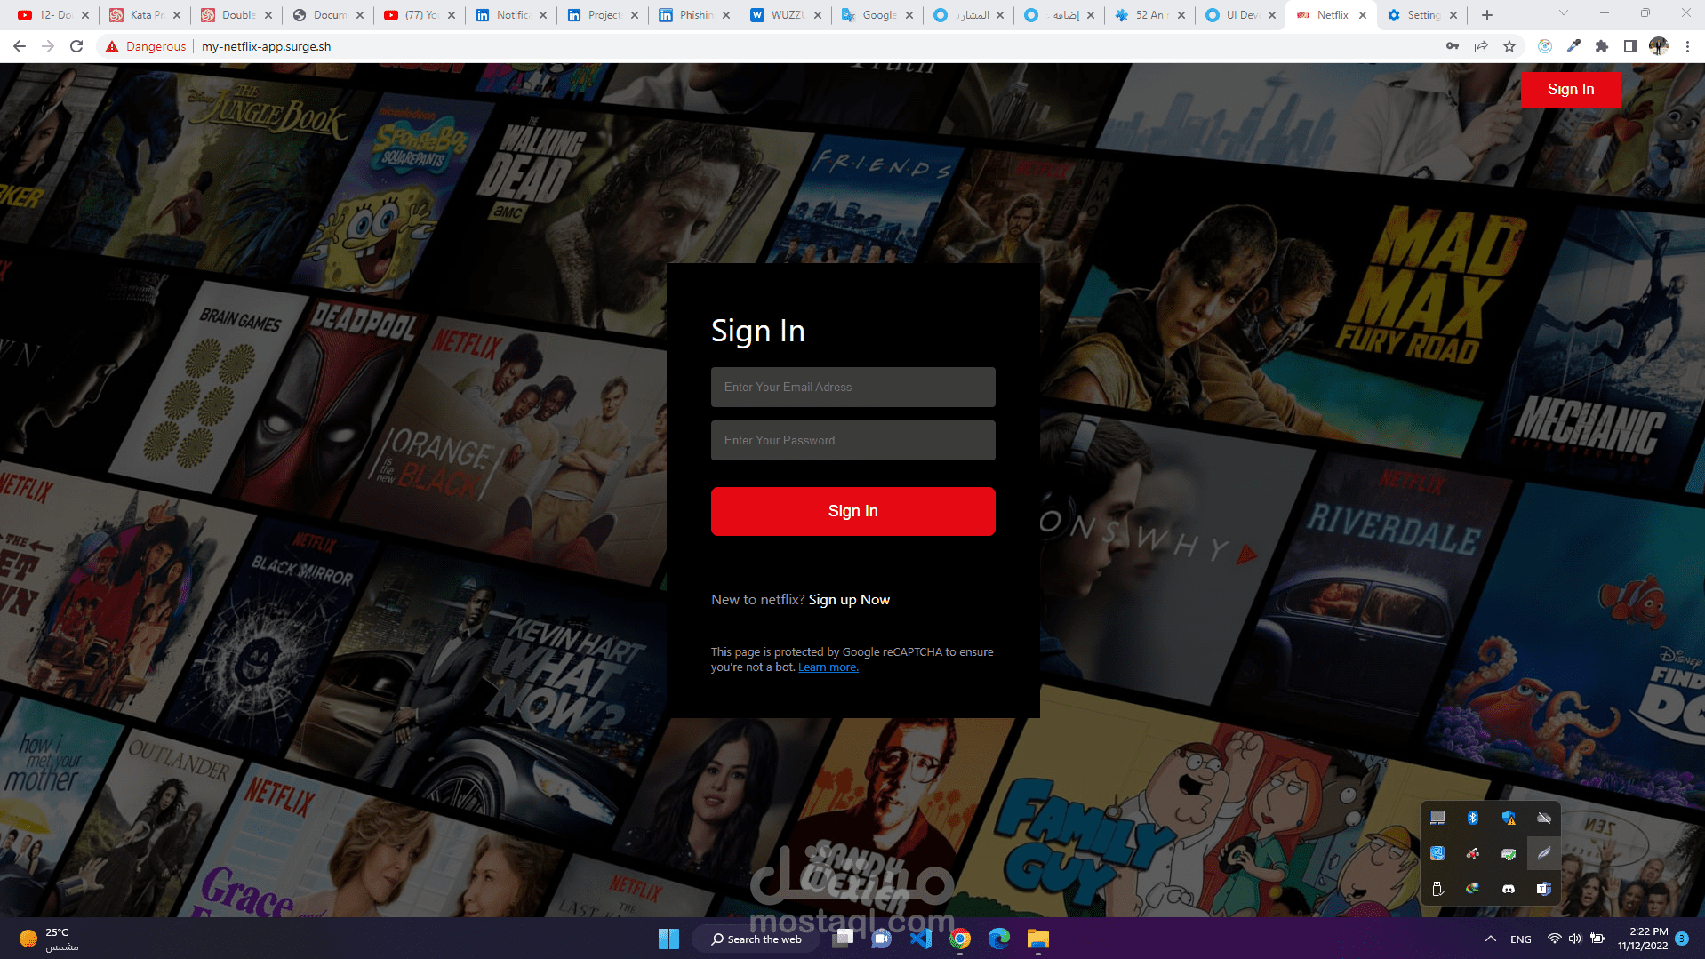Click the feather quill tray icon
1705x959 pixels.
[1544, 853]
